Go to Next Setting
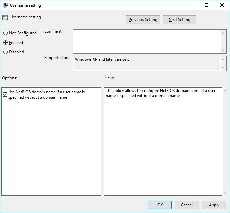 (x=179, y=20)
